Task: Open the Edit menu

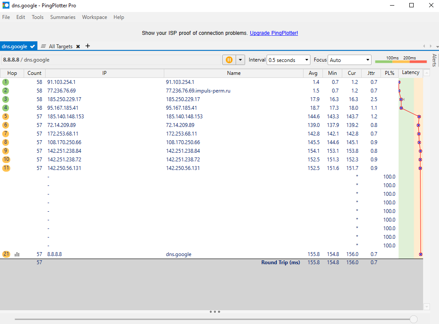Action: point(21,17)
